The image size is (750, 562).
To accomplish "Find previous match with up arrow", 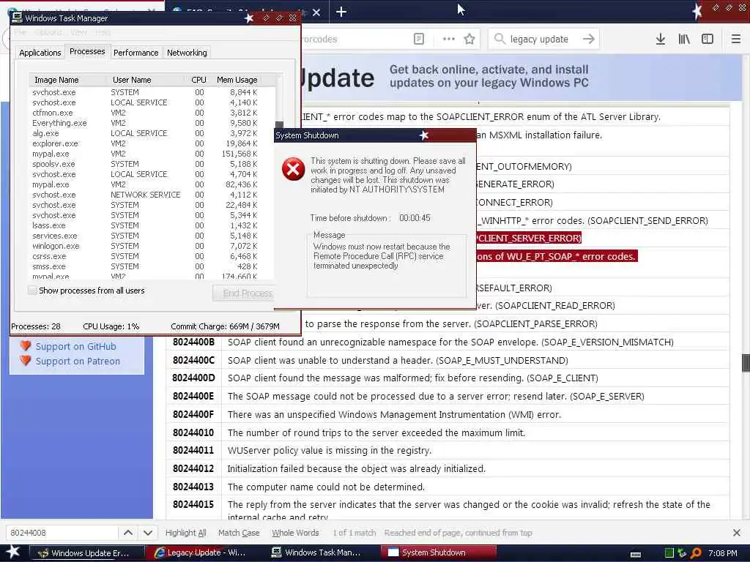I will click(128, 533).
